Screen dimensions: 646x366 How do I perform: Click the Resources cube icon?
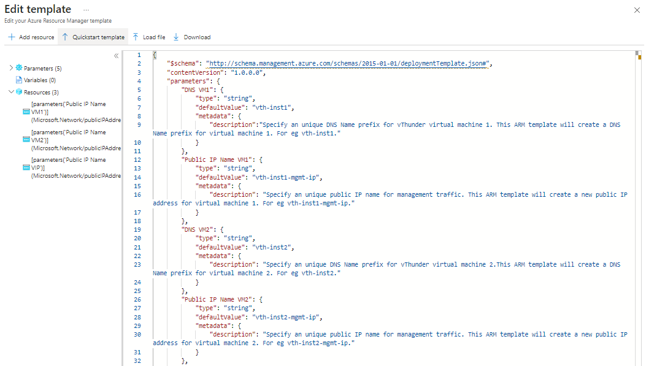19,92
